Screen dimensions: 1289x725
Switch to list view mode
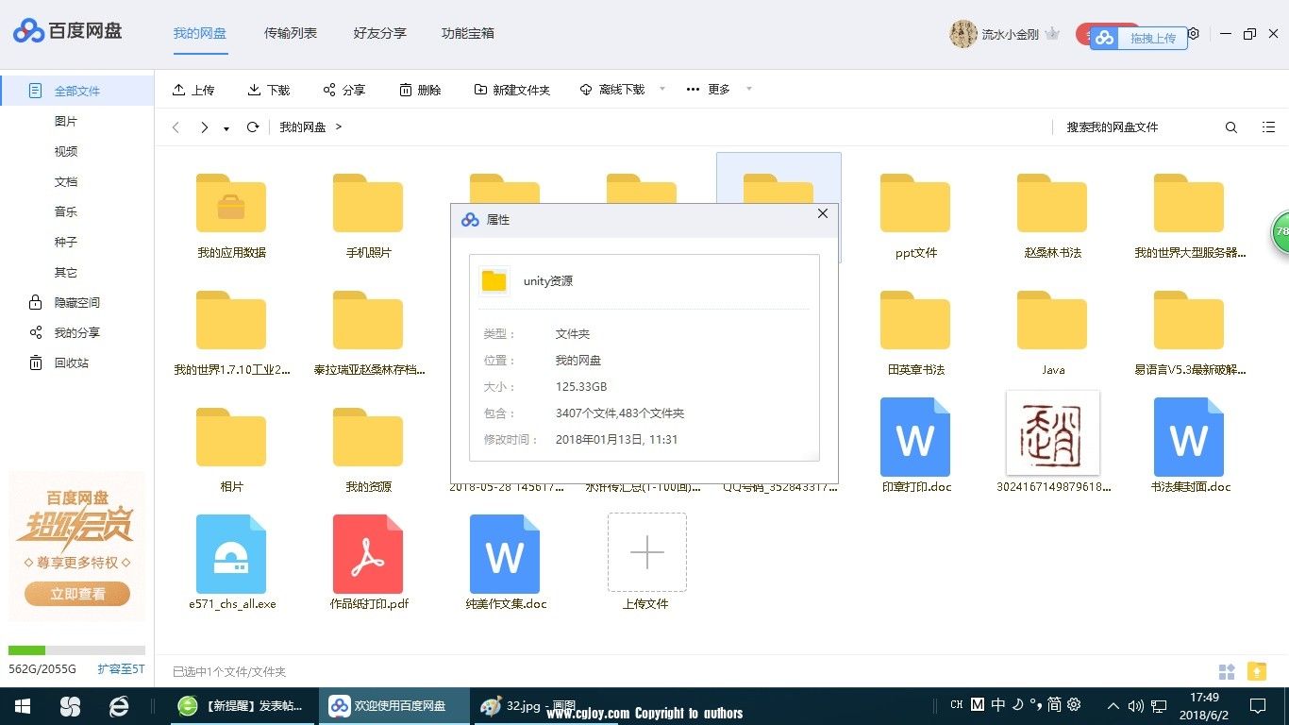pyautogui.click(x=1269, y=127)
